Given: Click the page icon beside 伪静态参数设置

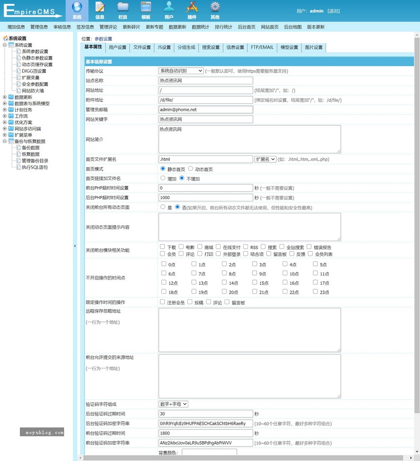Looking at the screenshot, I should [x=19, y=57].
